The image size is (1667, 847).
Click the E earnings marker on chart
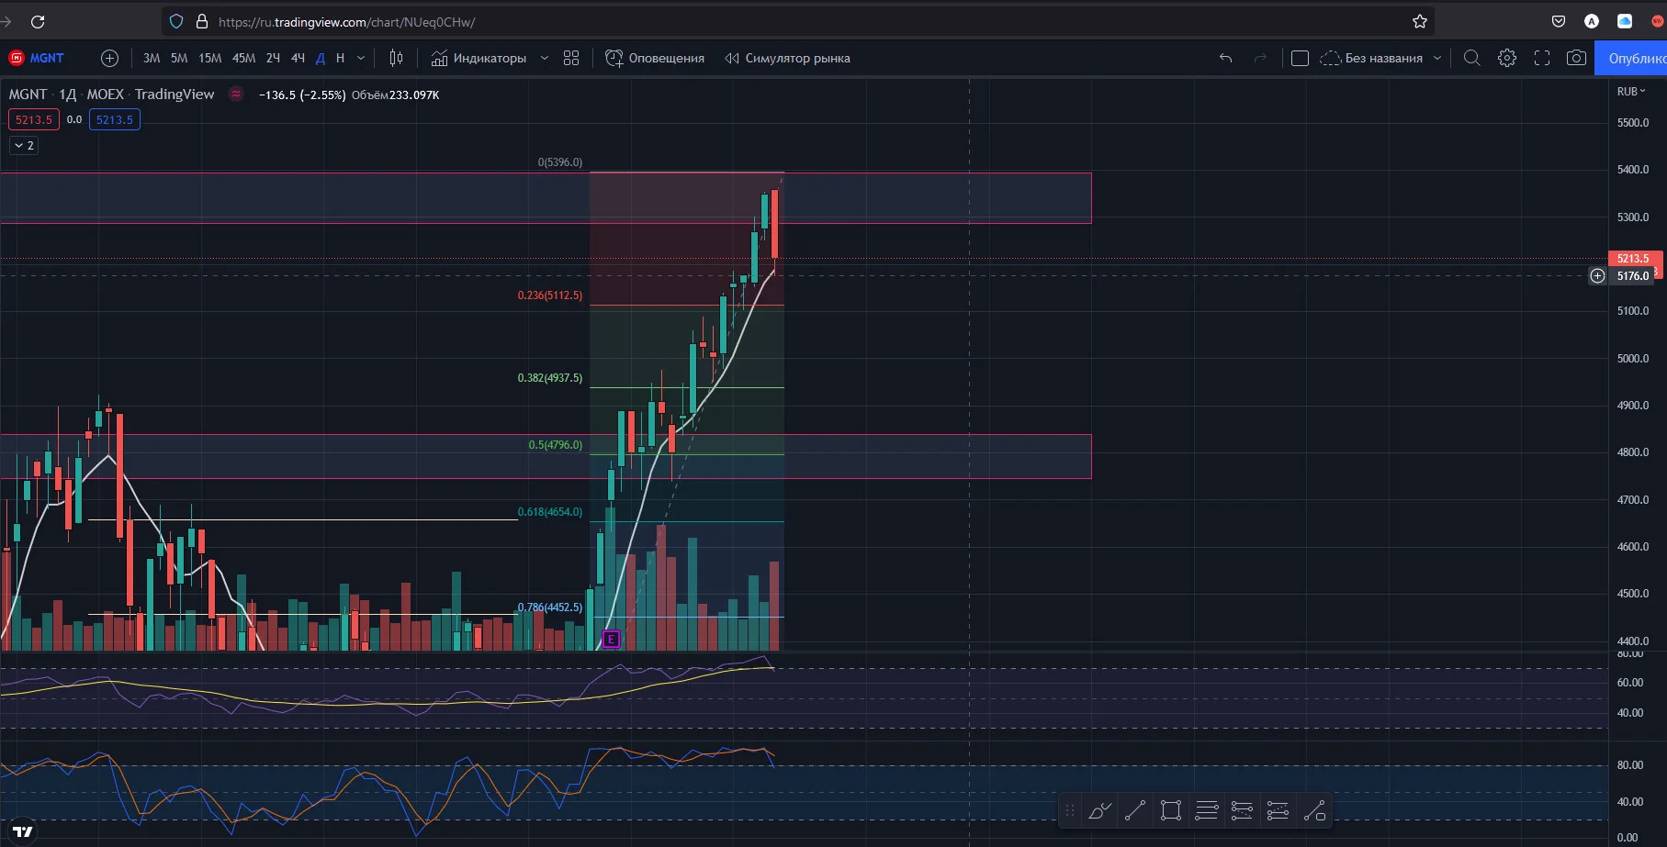pyautogui.click(x=611, y=639)
